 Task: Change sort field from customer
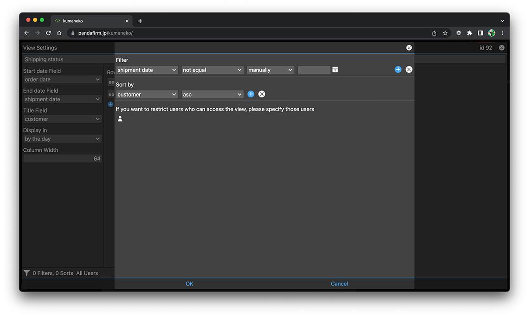click(x=147, y=95)
